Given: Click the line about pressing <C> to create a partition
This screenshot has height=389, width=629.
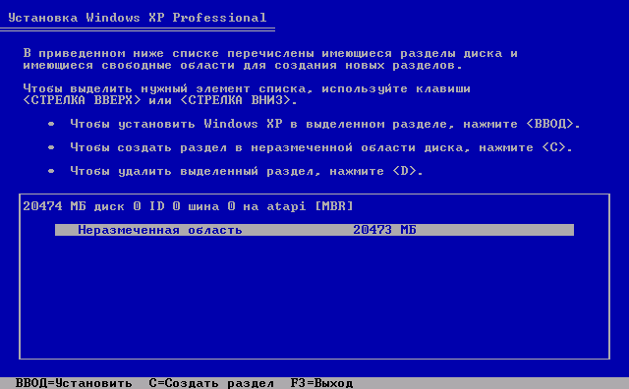Looking at the screenshot, I should (321, 147).
